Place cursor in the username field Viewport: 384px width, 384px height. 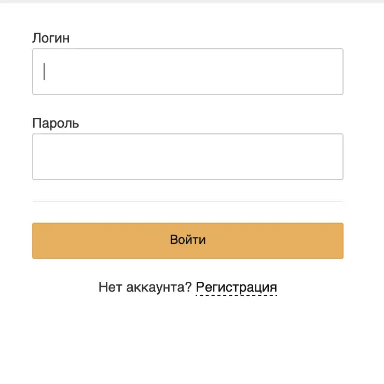[187, 72]
